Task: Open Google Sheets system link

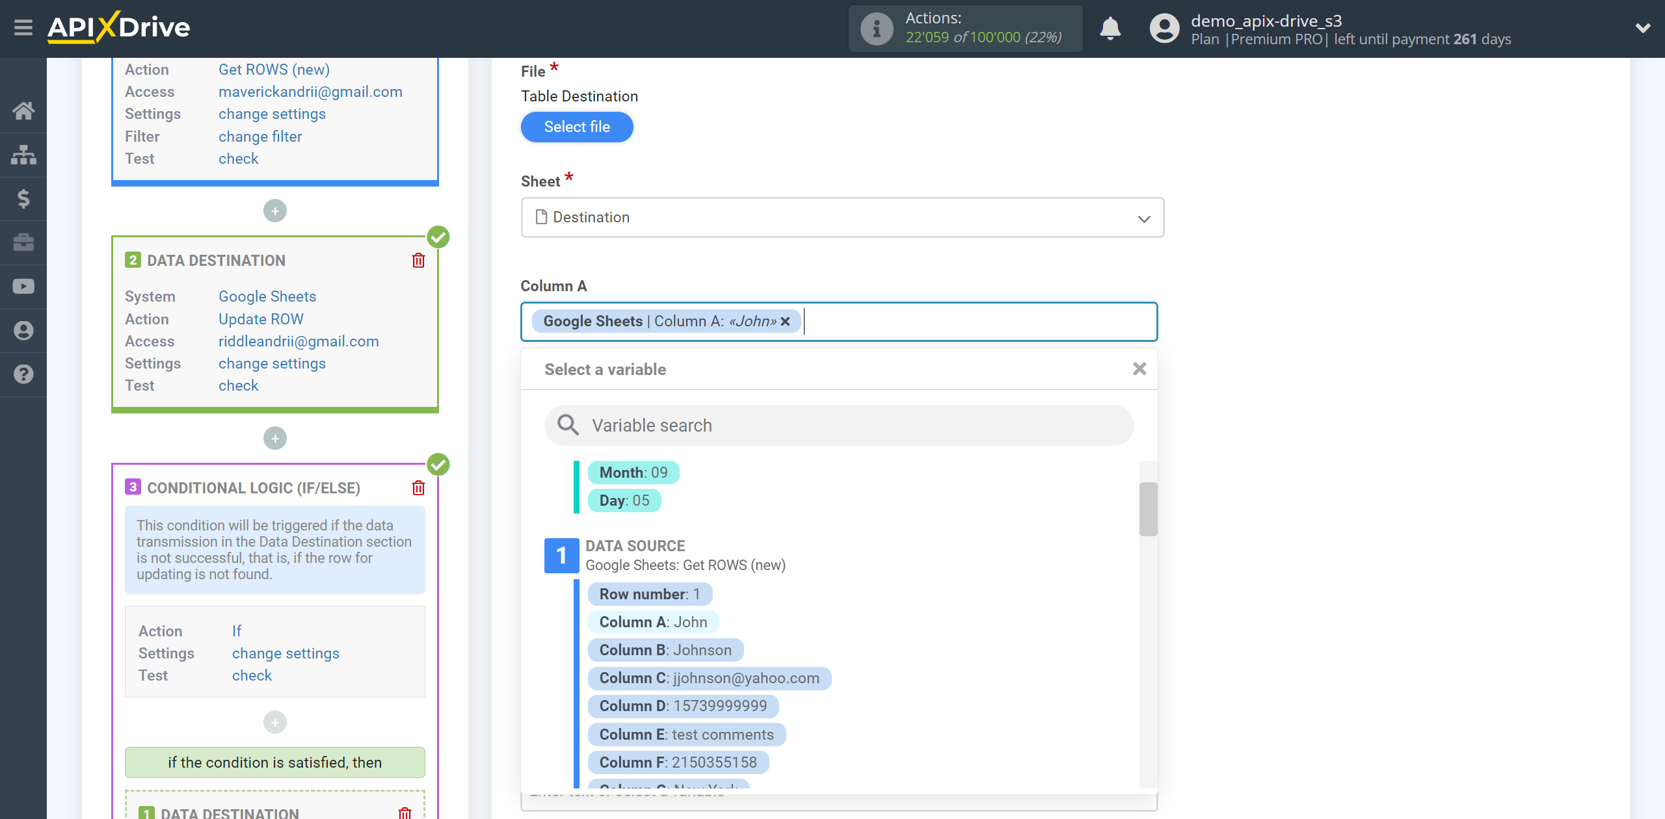Action: (267, 296)
